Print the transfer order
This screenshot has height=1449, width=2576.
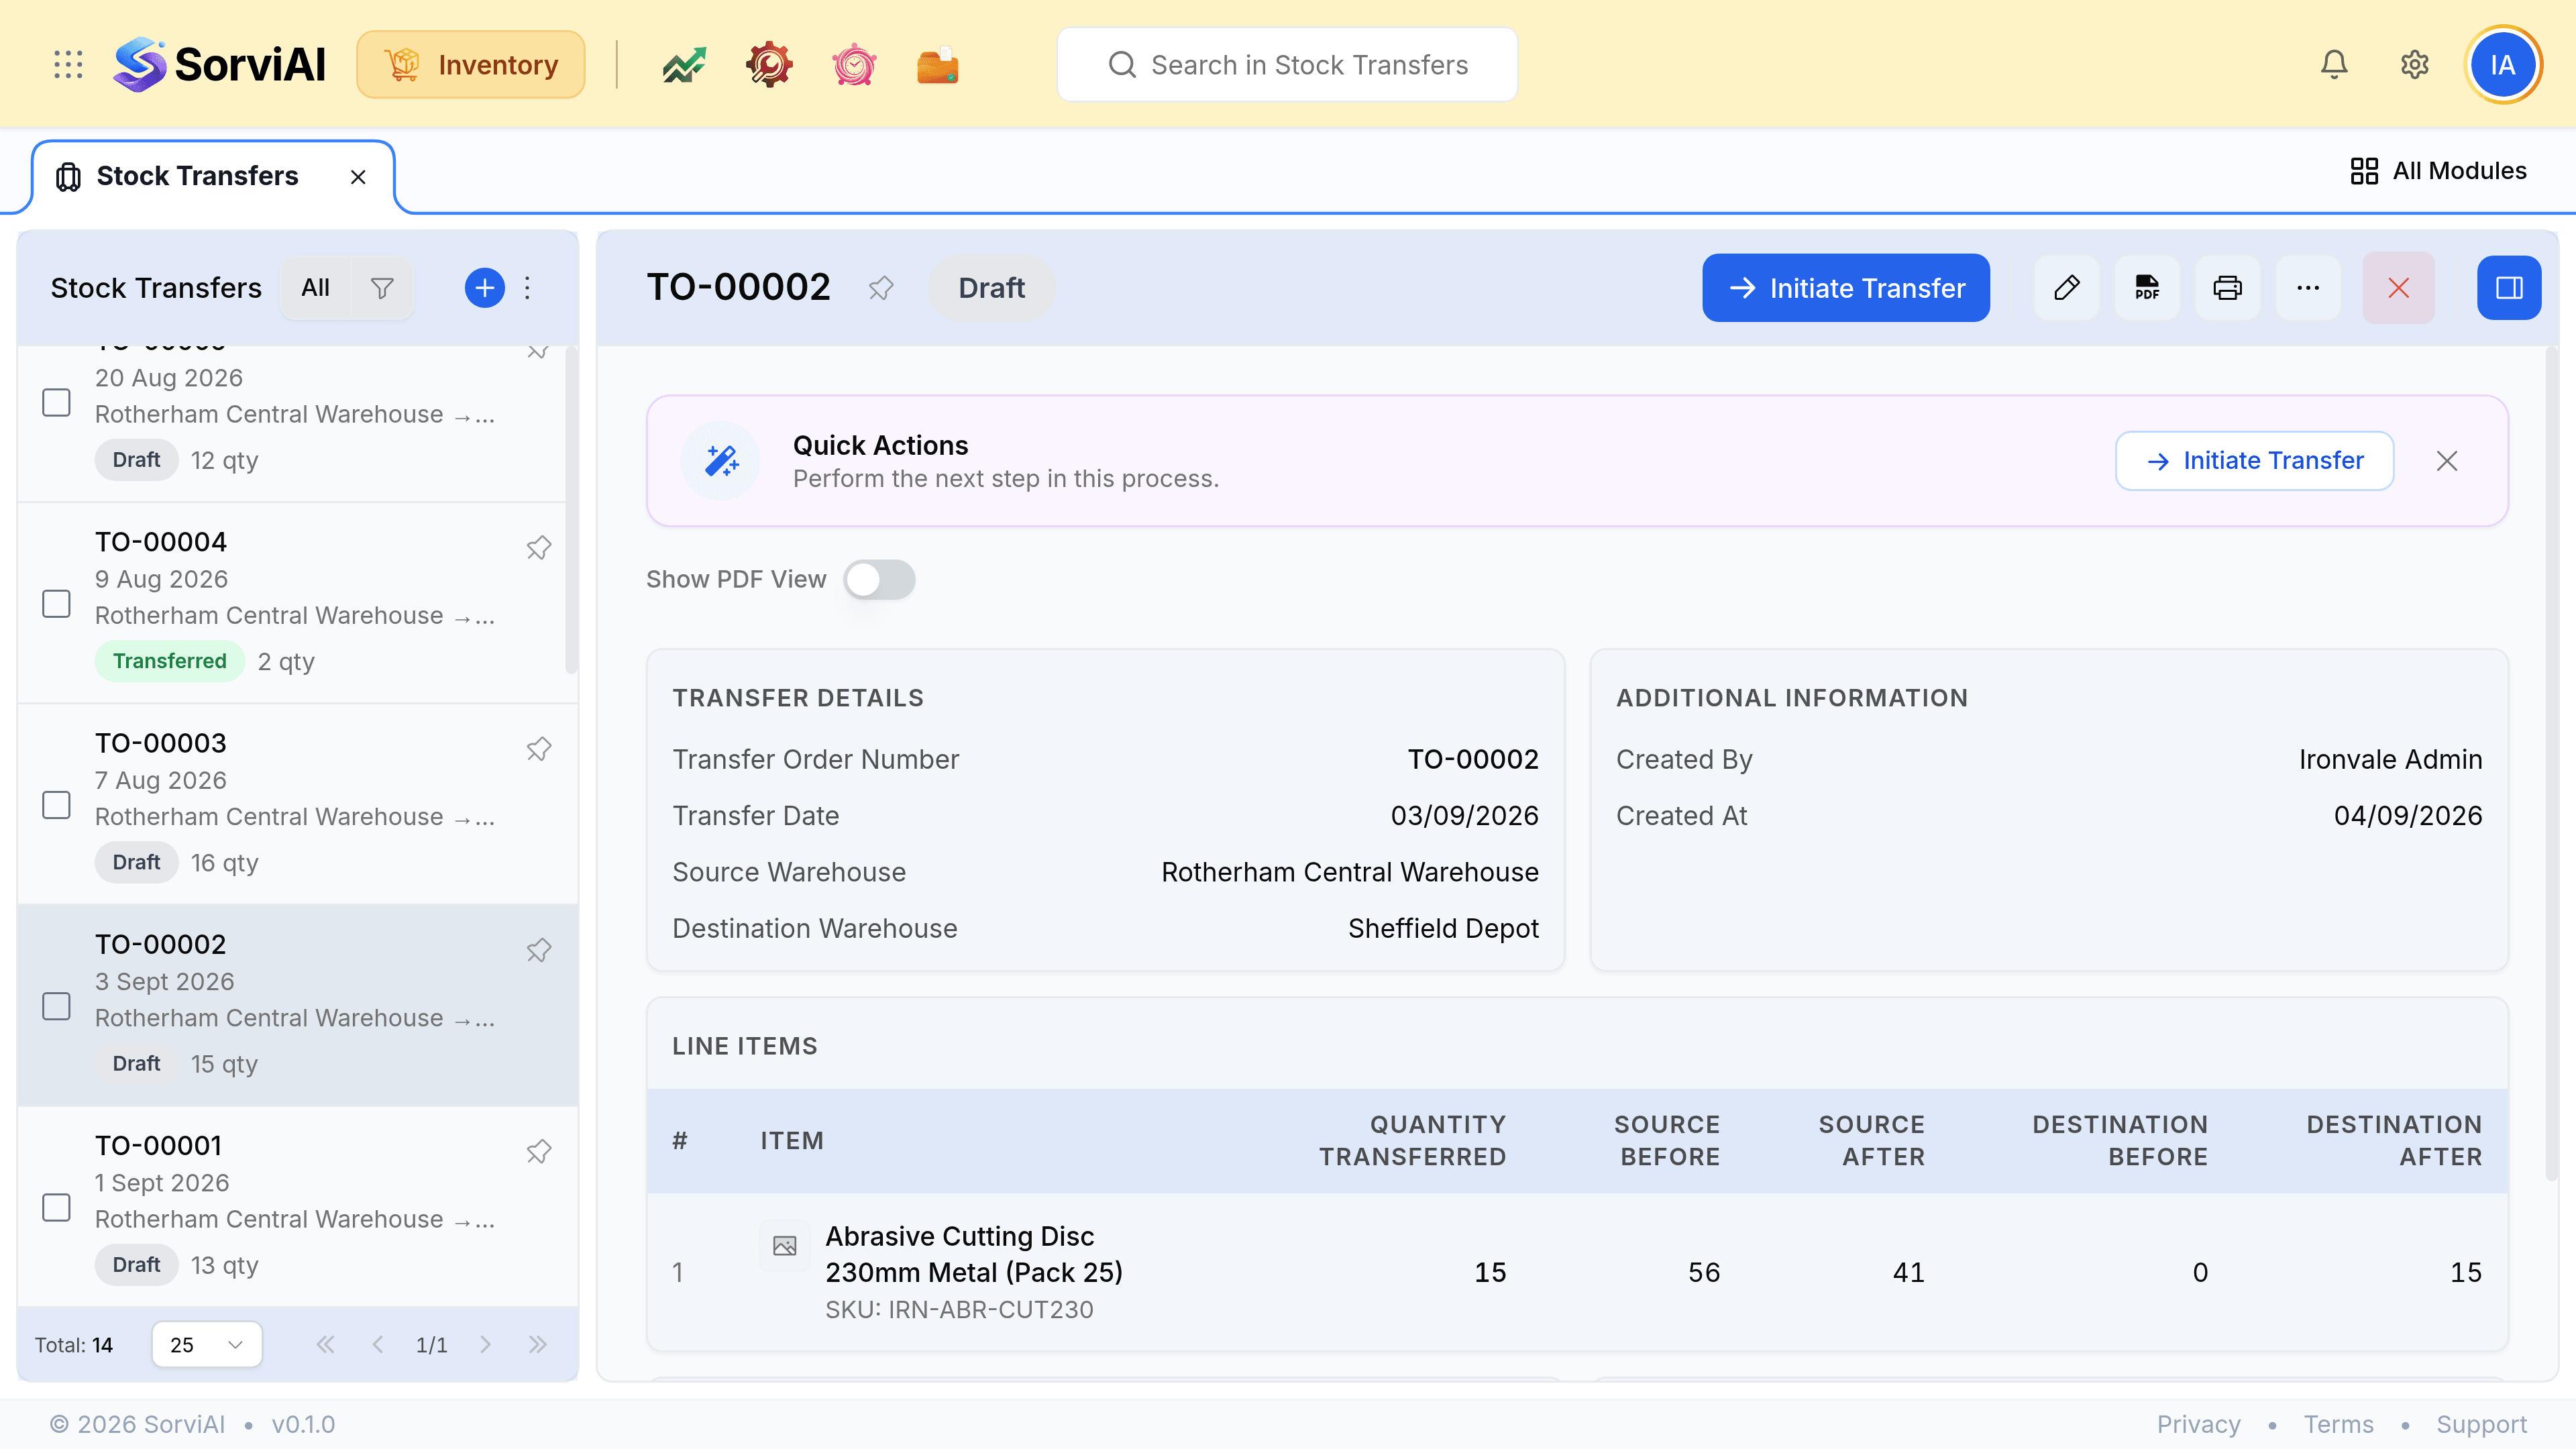coord(2228,288)
